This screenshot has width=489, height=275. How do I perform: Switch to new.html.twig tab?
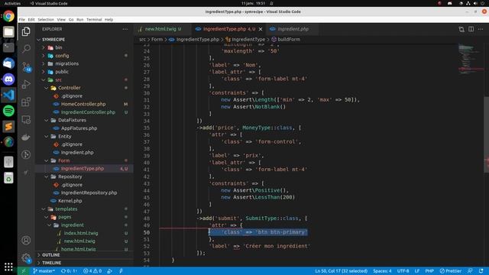163,29
